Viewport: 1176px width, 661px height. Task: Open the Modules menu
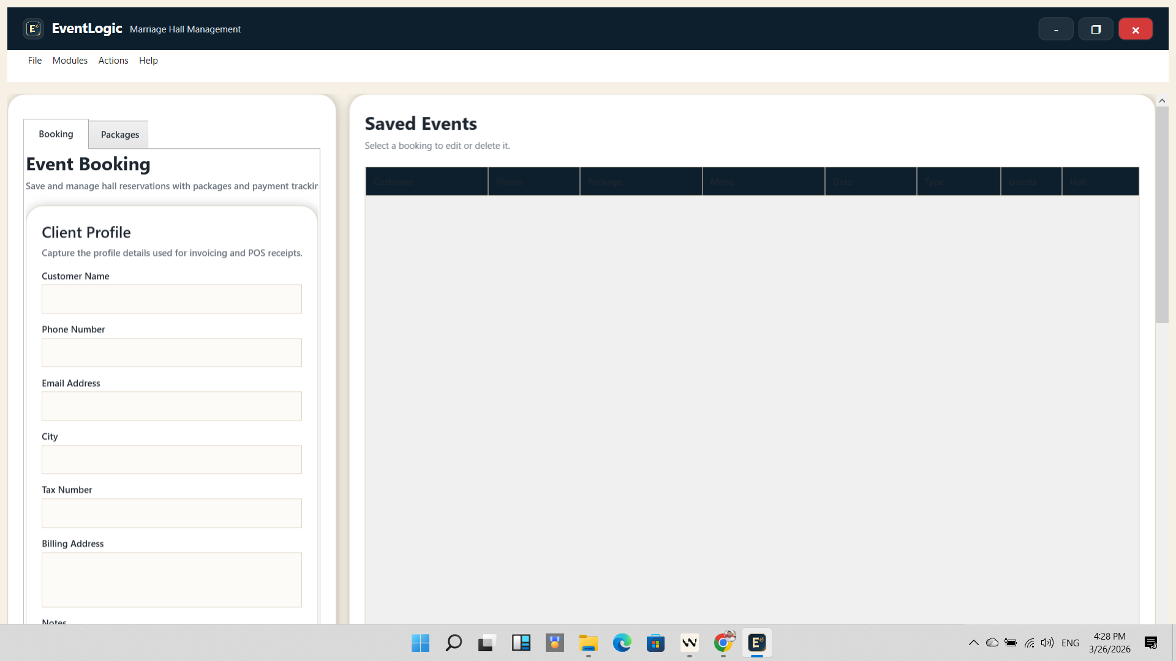[70, 60]
